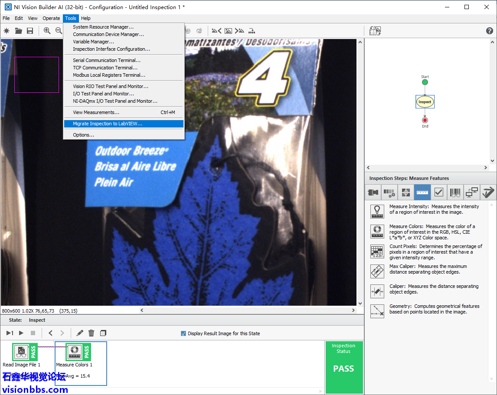Open the Help menu
The width and height of the screenshot is (497, 395).
tap(85, 18)
